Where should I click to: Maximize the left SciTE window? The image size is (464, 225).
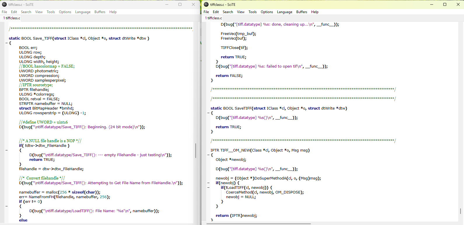(180, 4)
